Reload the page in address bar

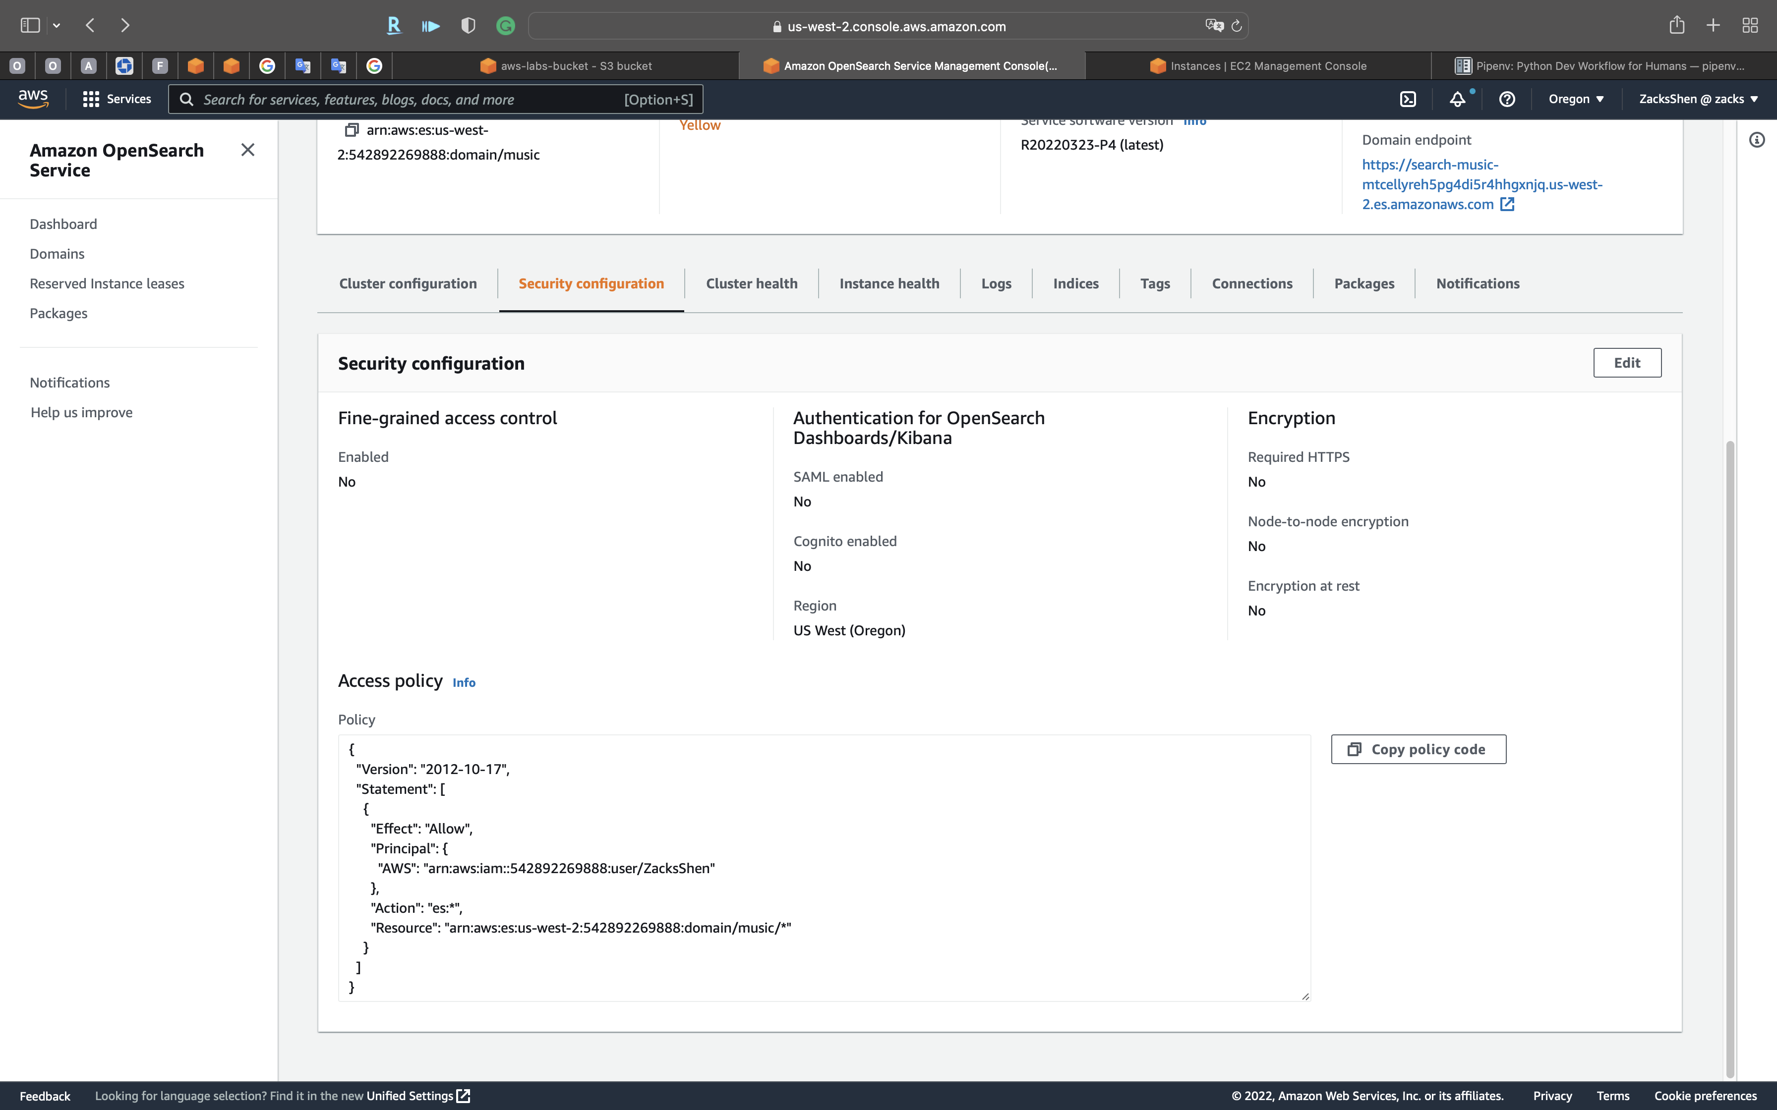point(1237,26)
